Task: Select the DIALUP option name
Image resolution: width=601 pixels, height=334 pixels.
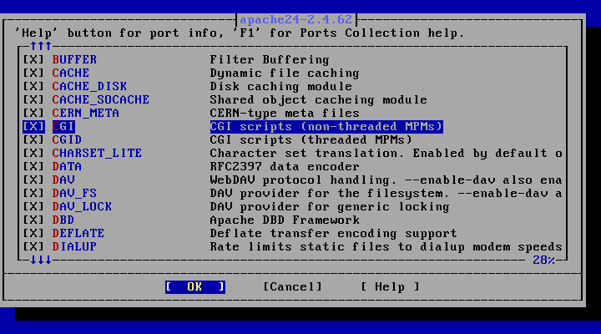Action: [x=75, y=247]
